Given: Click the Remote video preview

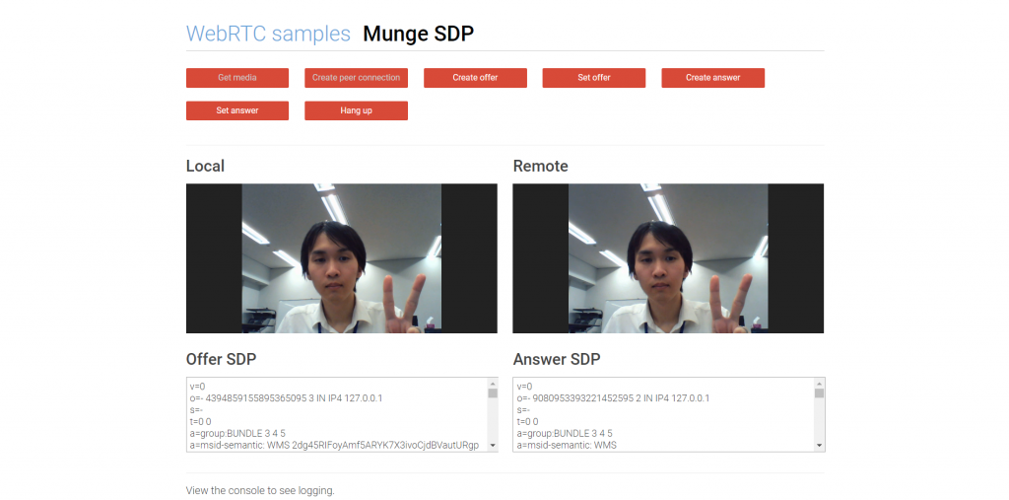Looking at the screenshot, I should pyautogui.click(x=668, y=258).
